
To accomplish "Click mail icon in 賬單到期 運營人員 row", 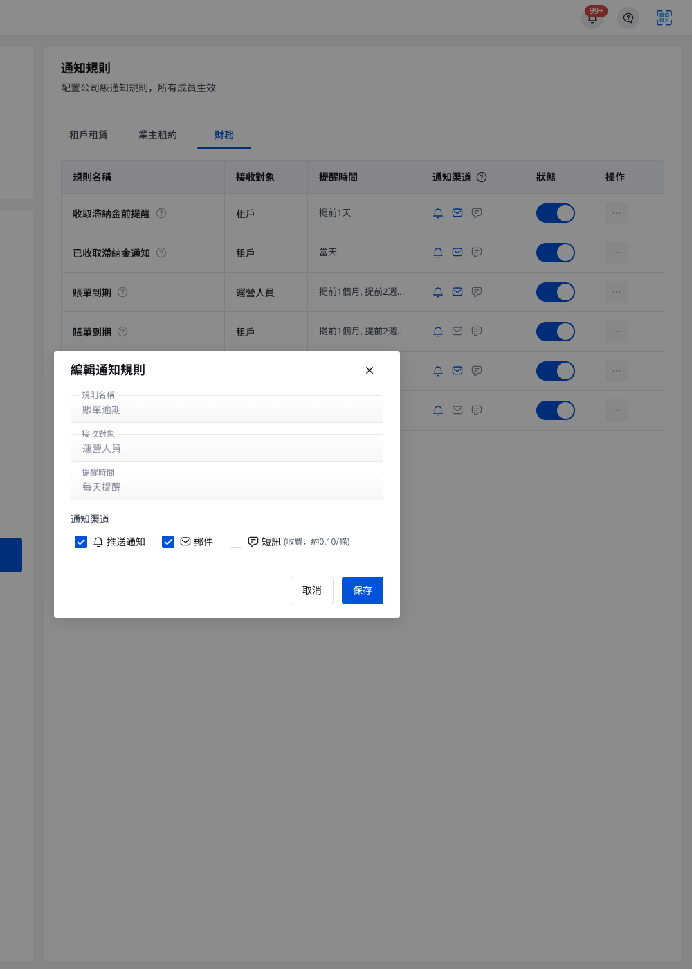I will click(x=457, y=292).
